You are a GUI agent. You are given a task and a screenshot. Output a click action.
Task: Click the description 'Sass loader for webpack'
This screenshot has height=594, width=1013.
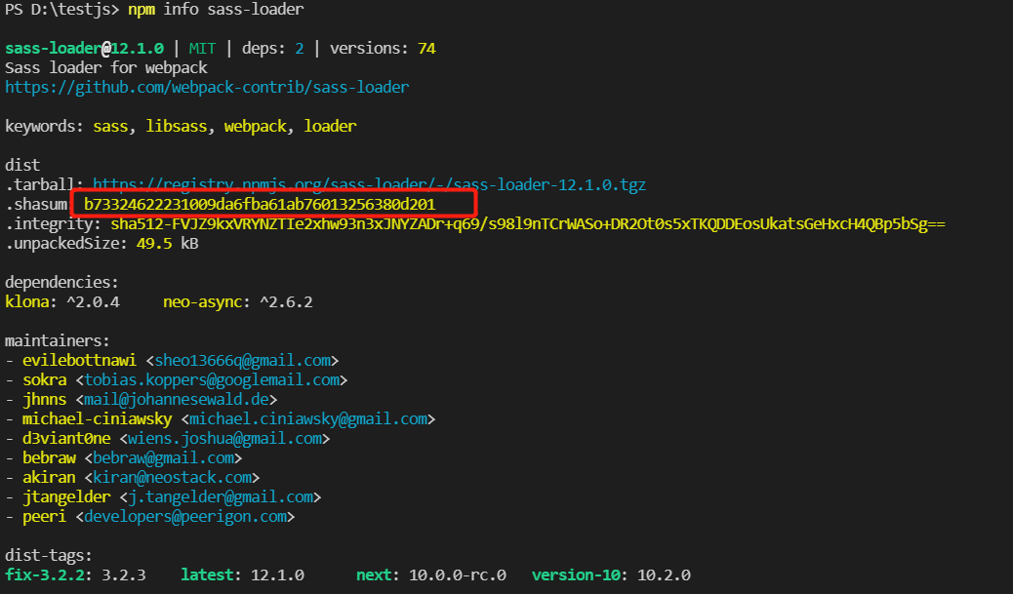point(106,68)
